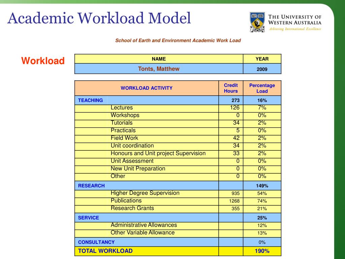
Task: Select the Administrative Allowances row label
Action: point(144,225)
